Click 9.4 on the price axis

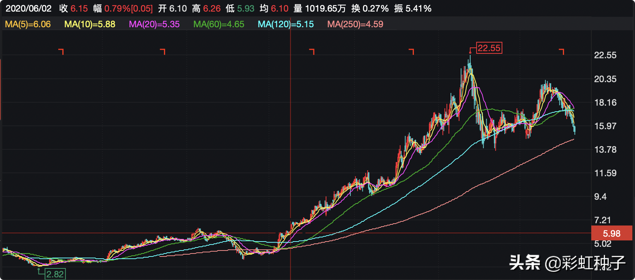(600, 197)
